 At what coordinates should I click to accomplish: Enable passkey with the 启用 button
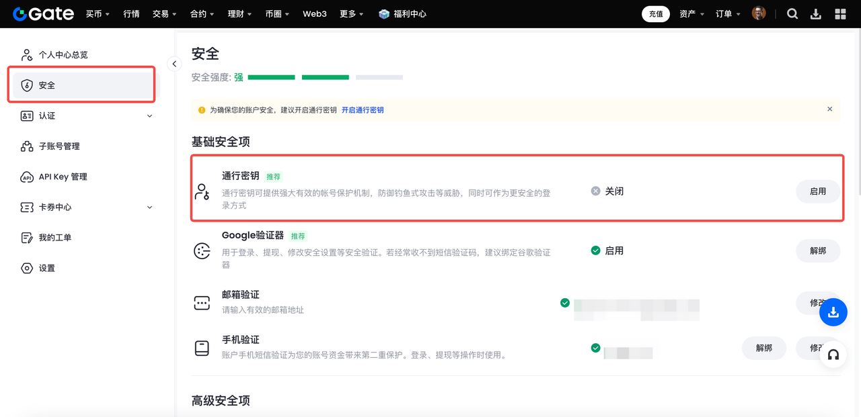(x=818, y=191)
